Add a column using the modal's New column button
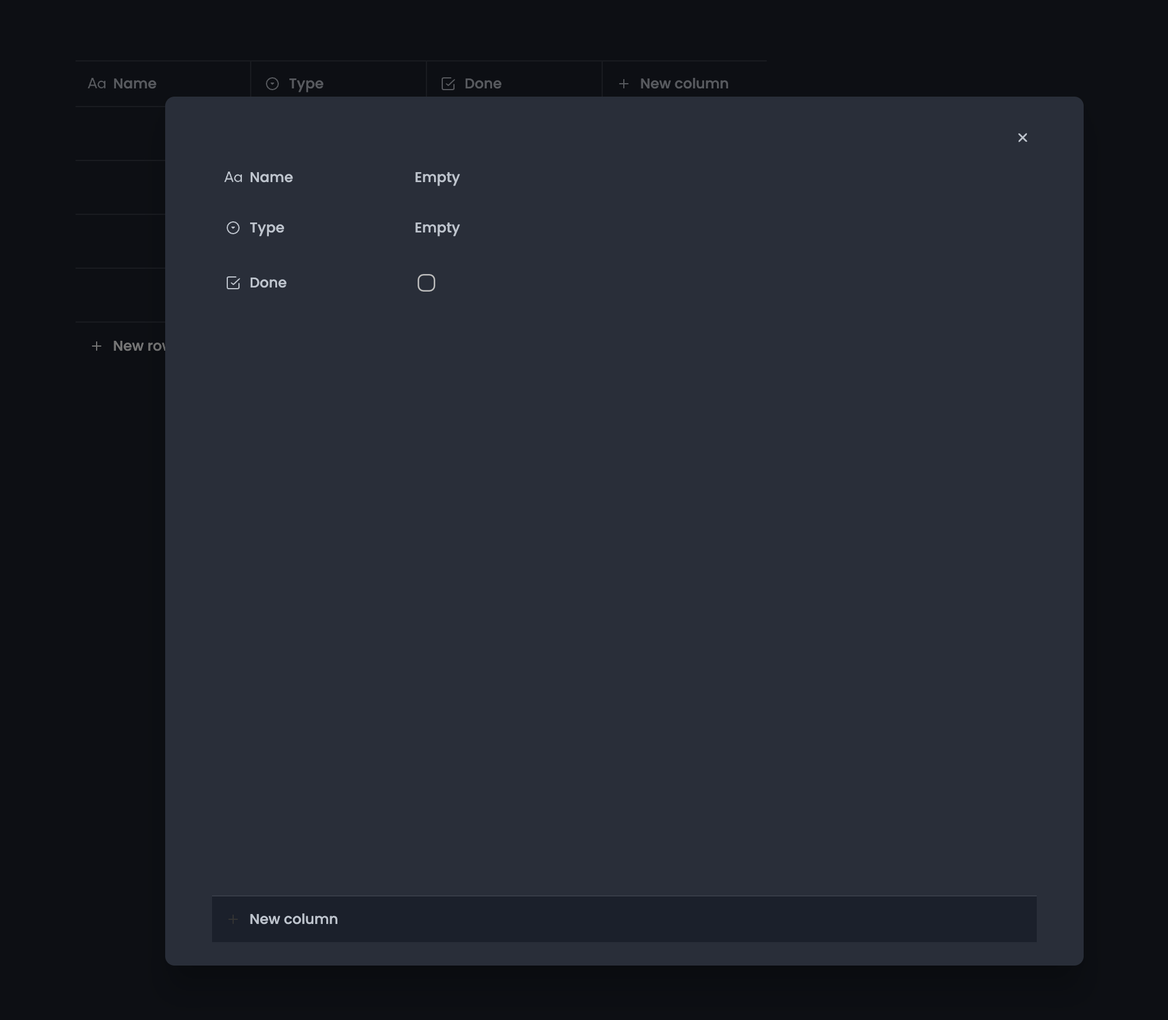The height and width of the screenshot is (1020, 1168). coord(293,919)
